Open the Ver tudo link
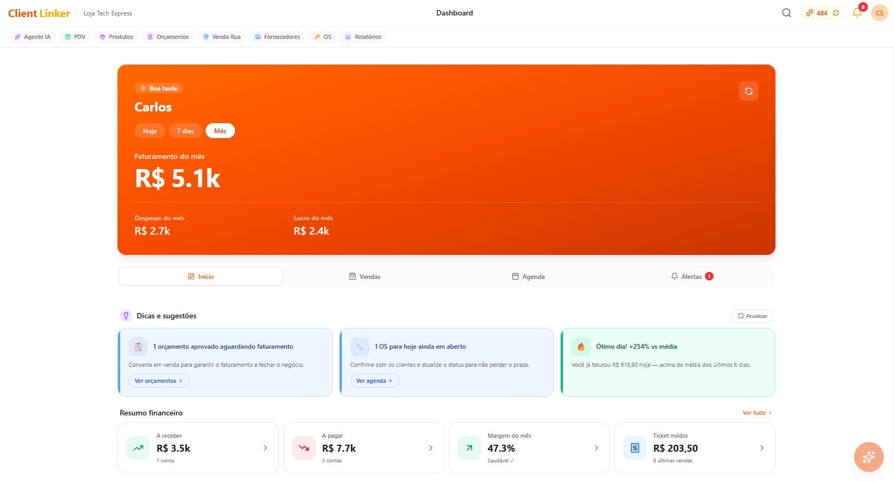This screenshot has height=481, width=894. click(x=757, y=413)
